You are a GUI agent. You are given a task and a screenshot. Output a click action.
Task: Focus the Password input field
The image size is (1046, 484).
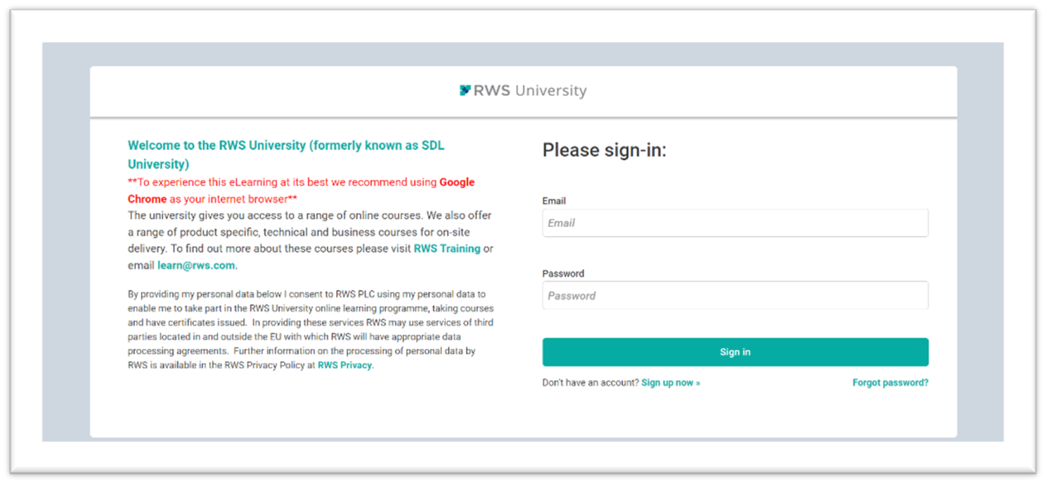(x=735, y=296)
